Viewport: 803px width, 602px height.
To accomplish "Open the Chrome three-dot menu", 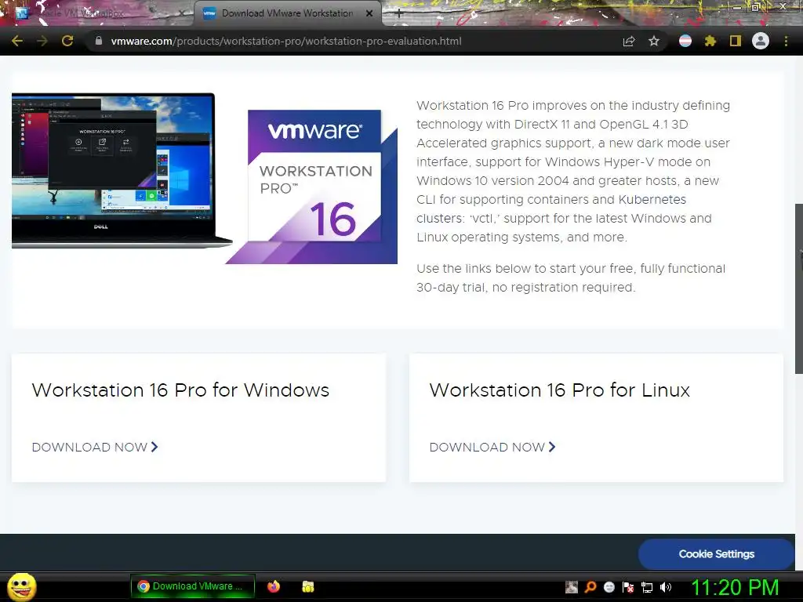I will pyautogui.click(x=786, y=41).
